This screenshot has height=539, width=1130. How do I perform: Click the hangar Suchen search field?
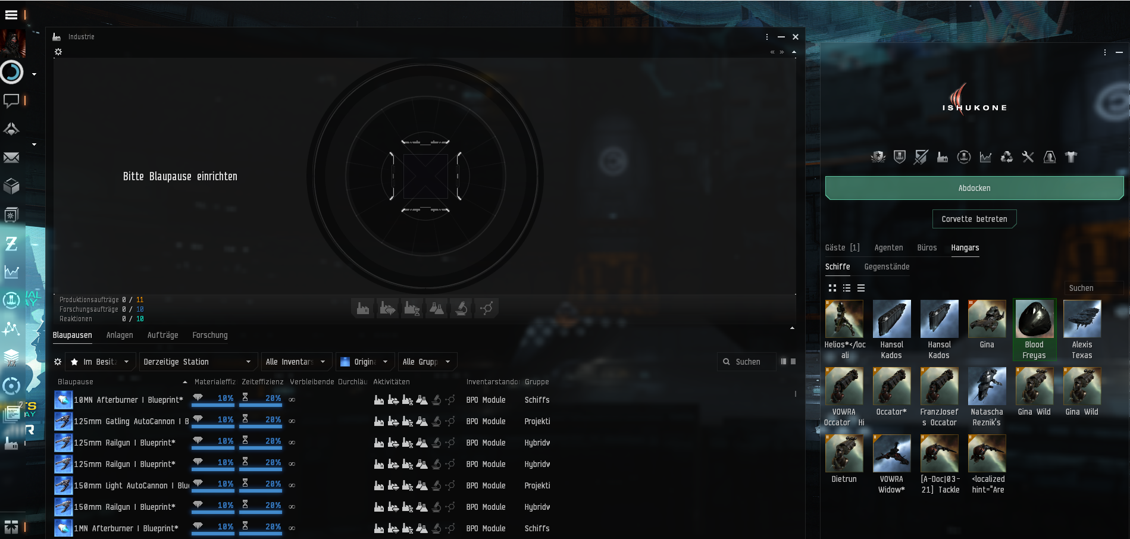pyautogui.click(x=1094, y=288)
